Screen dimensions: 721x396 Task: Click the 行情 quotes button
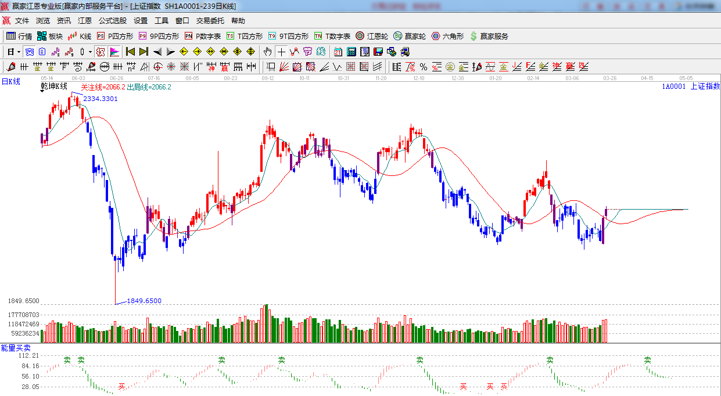[19, 36]
